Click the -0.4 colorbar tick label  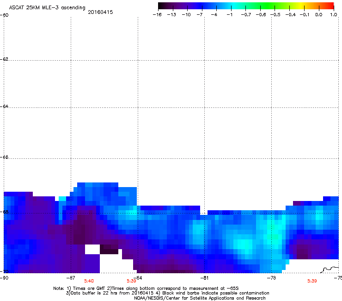click(291, 15)
